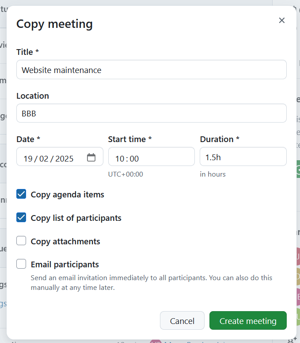
Task: Close the Copy meeting dialog
Action: point(281,20)
